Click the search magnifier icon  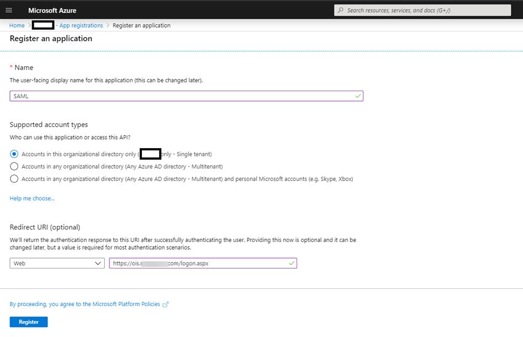341,10
